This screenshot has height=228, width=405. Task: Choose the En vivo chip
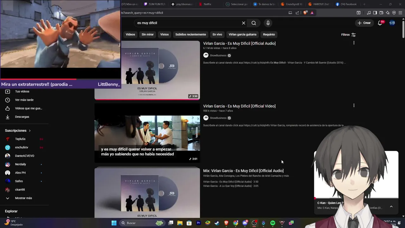217,35
